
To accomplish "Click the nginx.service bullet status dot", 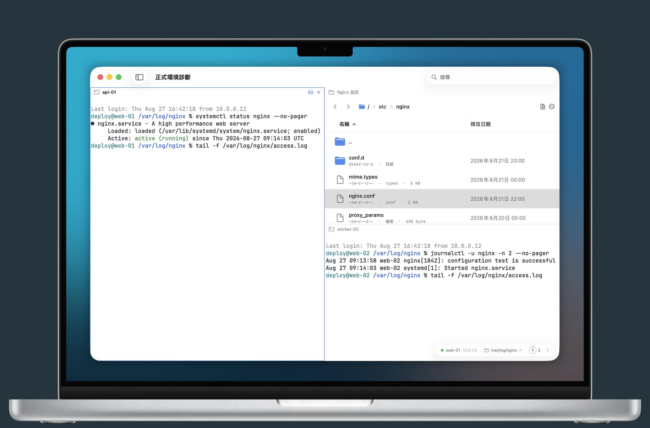I will pyautogui.click(x=93, y=124).
